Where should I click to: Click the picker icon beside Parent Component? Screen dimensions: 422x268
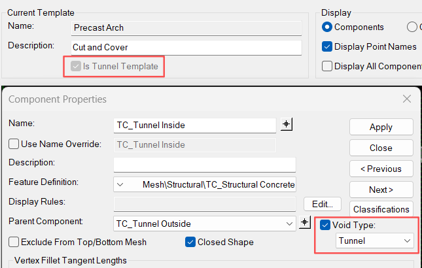pos(304,224)
